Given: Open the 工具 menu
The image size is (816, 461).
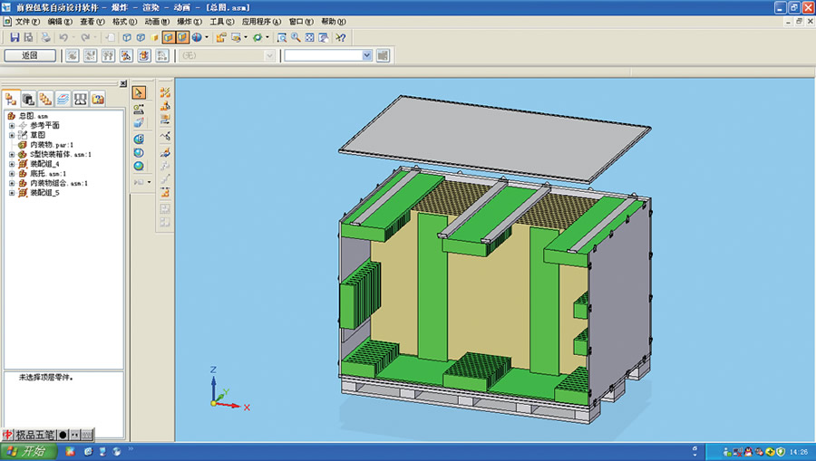Looking at the screenshot, I should [x=222, y=21].
